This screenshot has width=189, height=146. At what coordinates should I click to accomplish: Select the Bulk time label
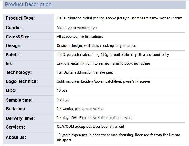(x=16, y=109)
